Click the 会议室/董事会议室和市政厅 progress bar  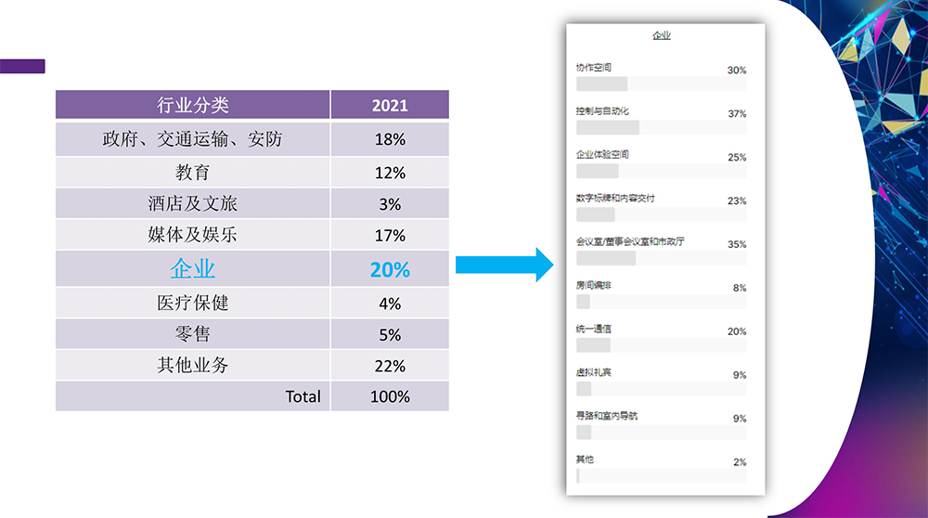pos(661,258)
